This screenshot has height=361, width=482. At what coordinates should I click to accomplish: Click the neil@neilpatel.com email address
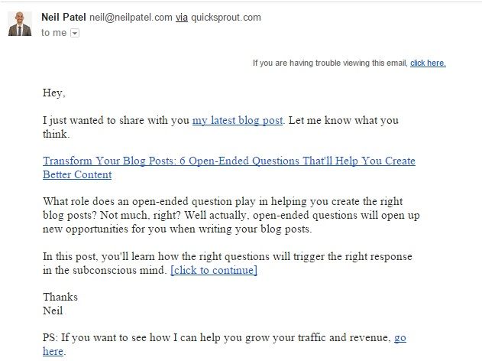pyautogui.click(x=131, y=15)
